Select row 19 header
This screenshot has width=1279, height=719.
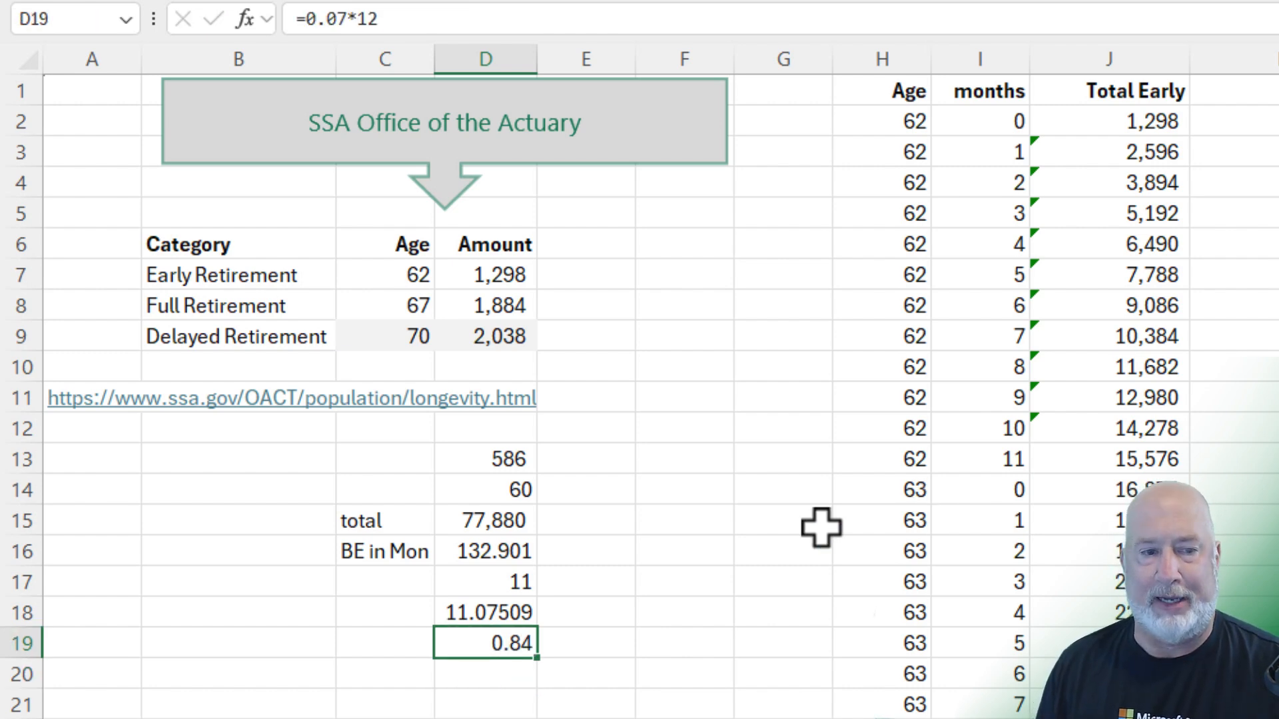pos(22,643)
